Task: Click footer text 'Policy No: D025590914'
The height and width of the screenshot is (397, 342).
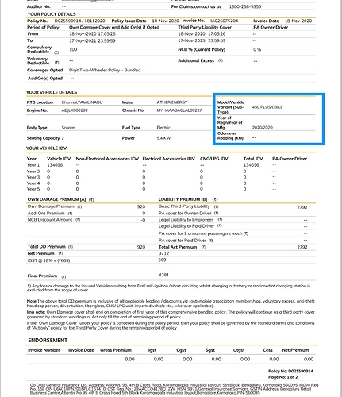Action: 290,371
